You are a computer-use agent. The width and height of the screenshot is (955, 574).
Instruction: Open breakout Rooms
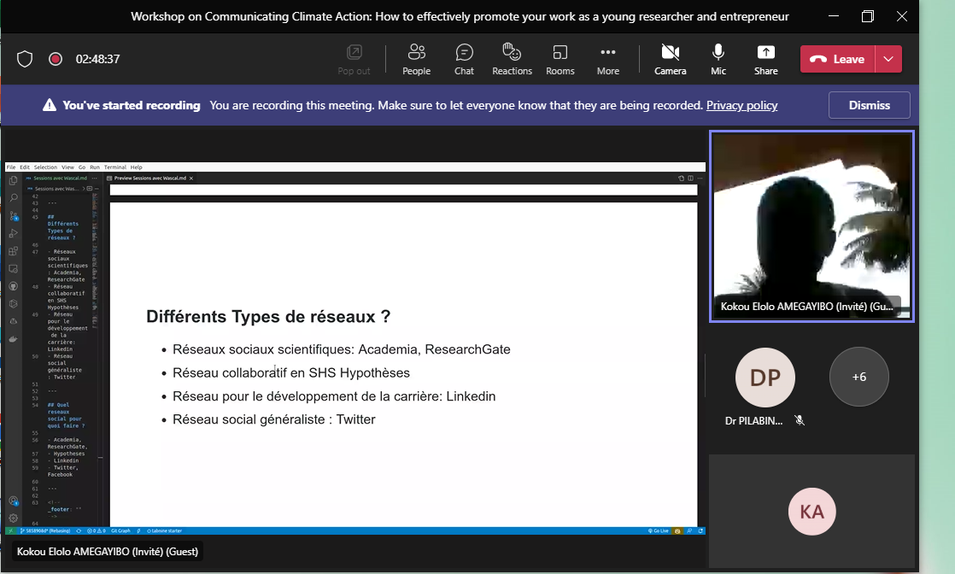coord(560,59)
